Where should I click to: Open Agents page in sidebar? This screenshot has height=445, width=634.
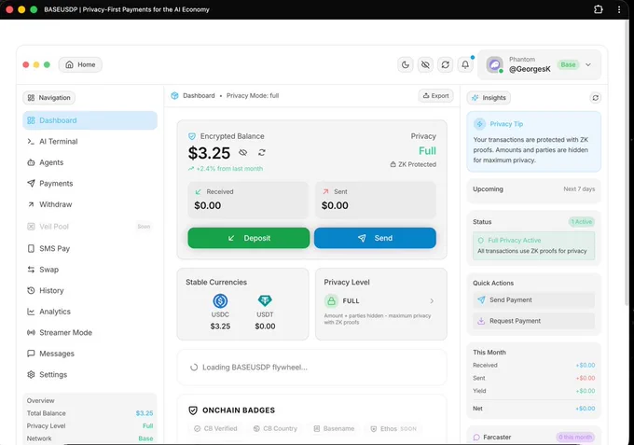click(90, 162)
